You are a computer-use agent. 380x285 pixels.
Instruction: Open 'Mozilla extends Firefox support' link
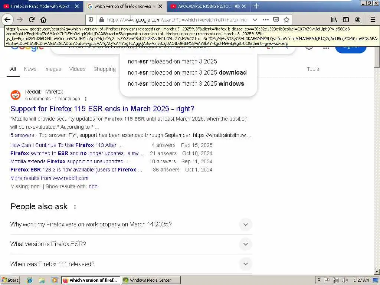click(x=70, y=161)
